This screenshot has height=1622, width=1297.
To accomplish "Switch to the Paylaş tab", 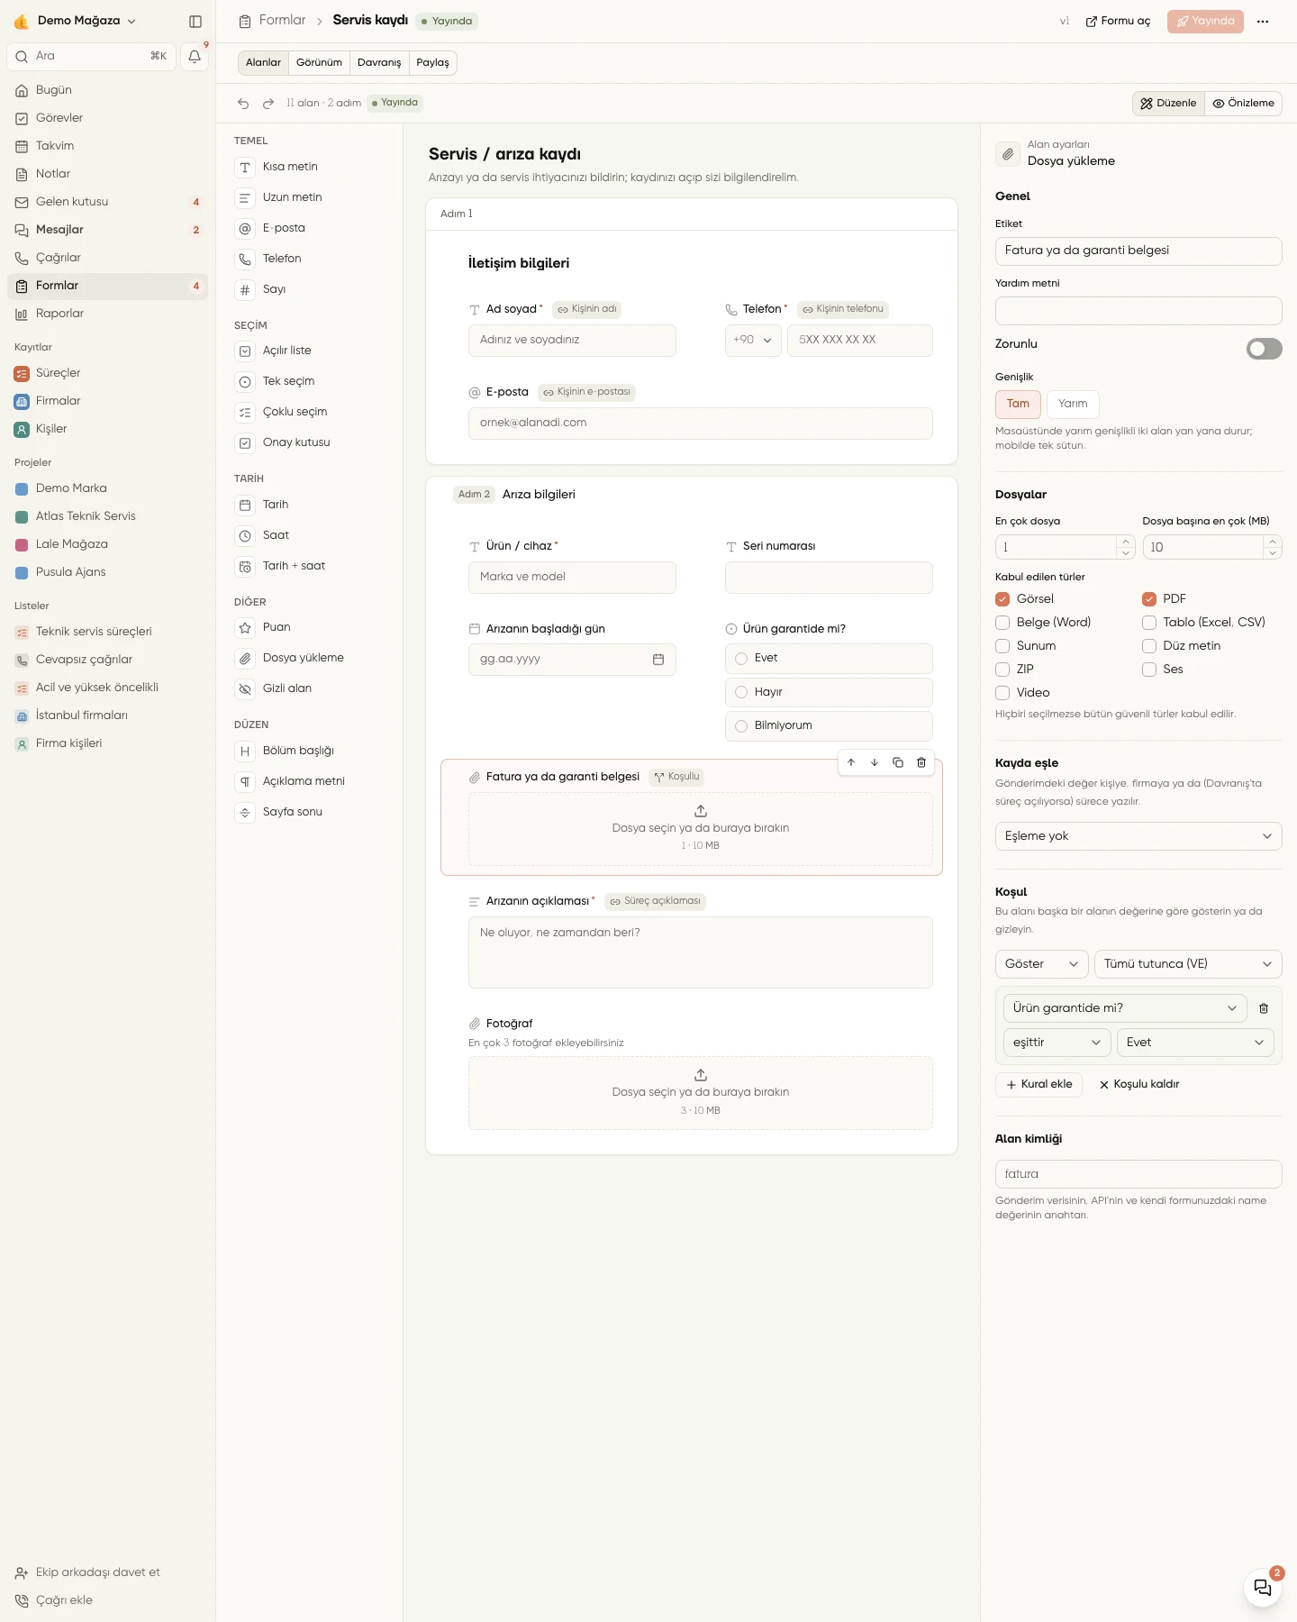I will click(432, 63).
